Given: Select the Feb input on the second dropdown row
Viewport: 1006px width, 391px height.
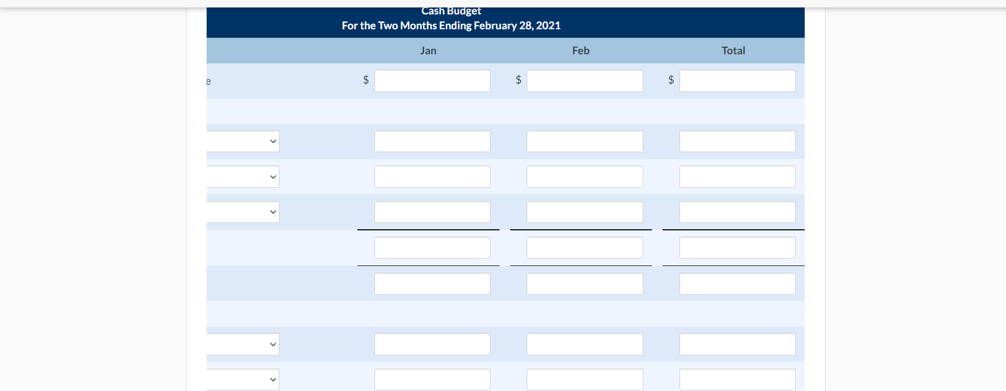Looking at the screenshot, I should [x=584, y=177].
